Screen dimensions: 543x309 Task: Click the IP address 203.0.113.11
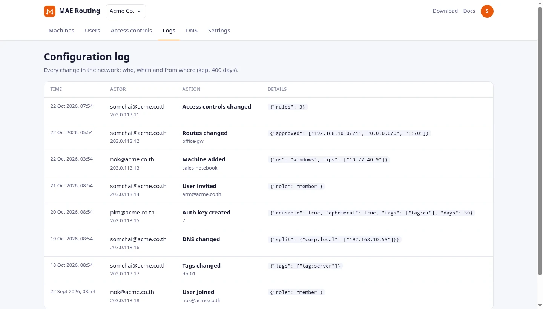click(125, 115)
